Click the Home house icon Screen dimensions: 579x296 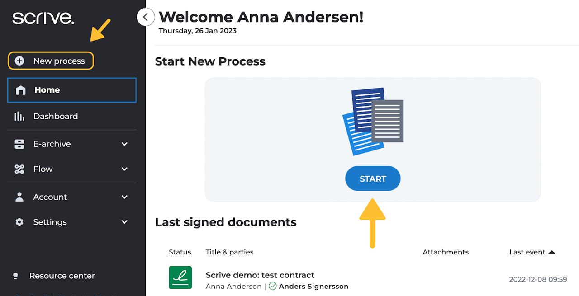[20, 90]
